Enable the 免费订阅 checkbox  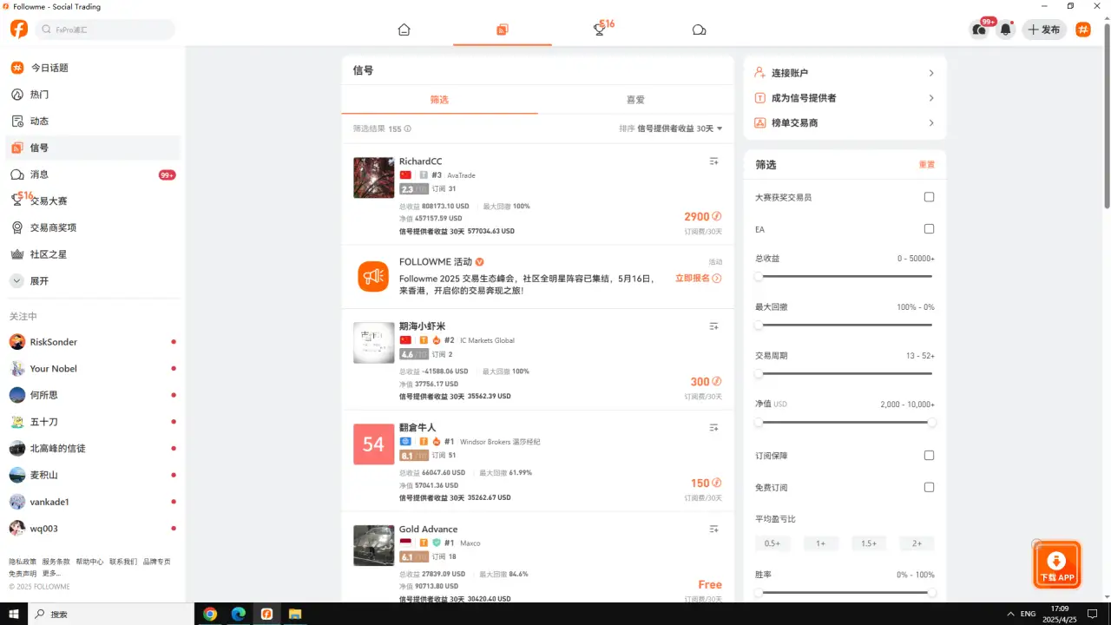pos(929,488)
